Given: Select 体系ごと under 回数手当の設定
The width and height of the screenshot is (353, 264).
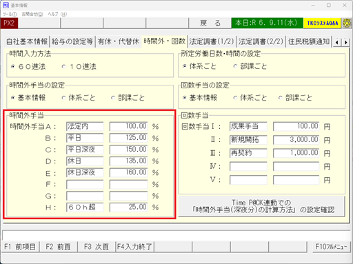Looking at the screenshot, I should (x=235, y=98).
